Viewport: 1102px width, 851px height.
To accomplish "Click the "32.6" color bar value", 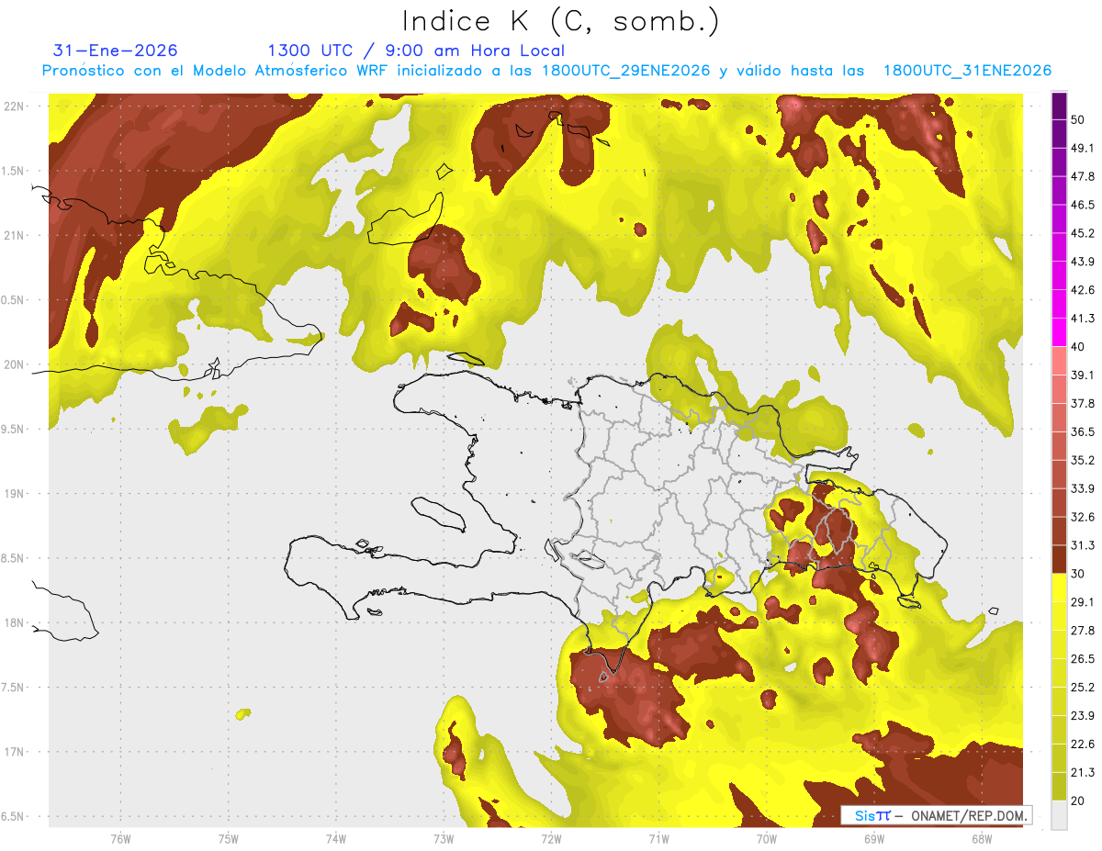I will (x=1083, y=517).
